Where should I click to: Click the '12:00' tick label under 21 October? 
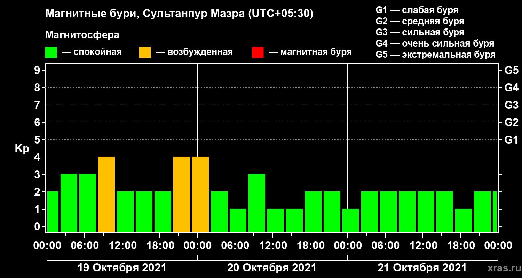423,246
